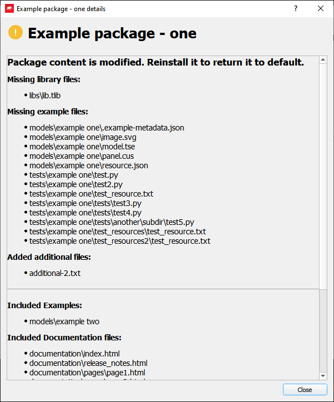Screen dimensions: 334x402
Task: Click the scrollbar down arrow
Action: pos(323,376)
